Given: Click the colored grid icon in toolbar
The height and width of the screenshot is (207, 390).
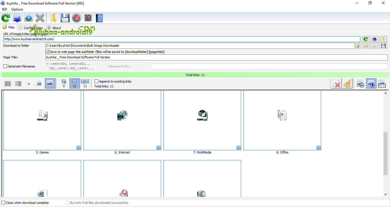Looking at the screenshot, I should click(88, 18).
